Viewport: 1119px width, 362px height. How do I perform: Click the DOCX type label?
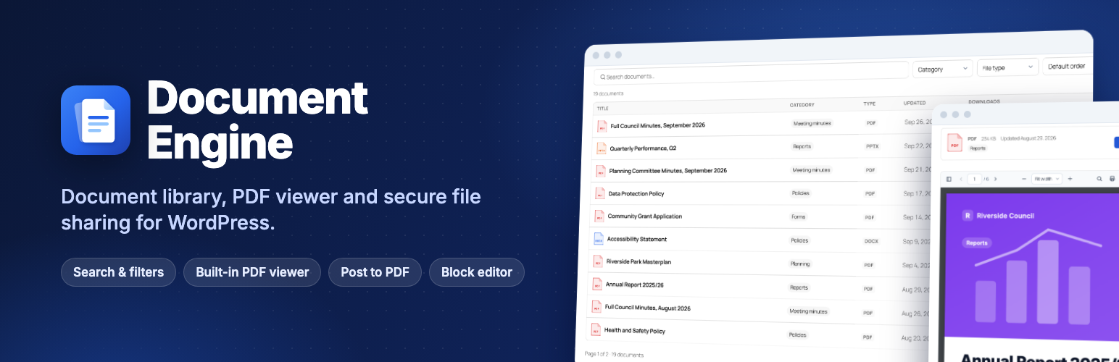(x=871, y=241)
